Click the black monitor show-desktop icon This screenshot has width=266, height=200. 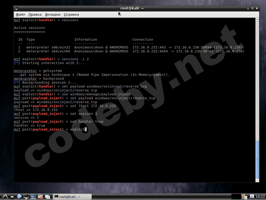[26, 197]
